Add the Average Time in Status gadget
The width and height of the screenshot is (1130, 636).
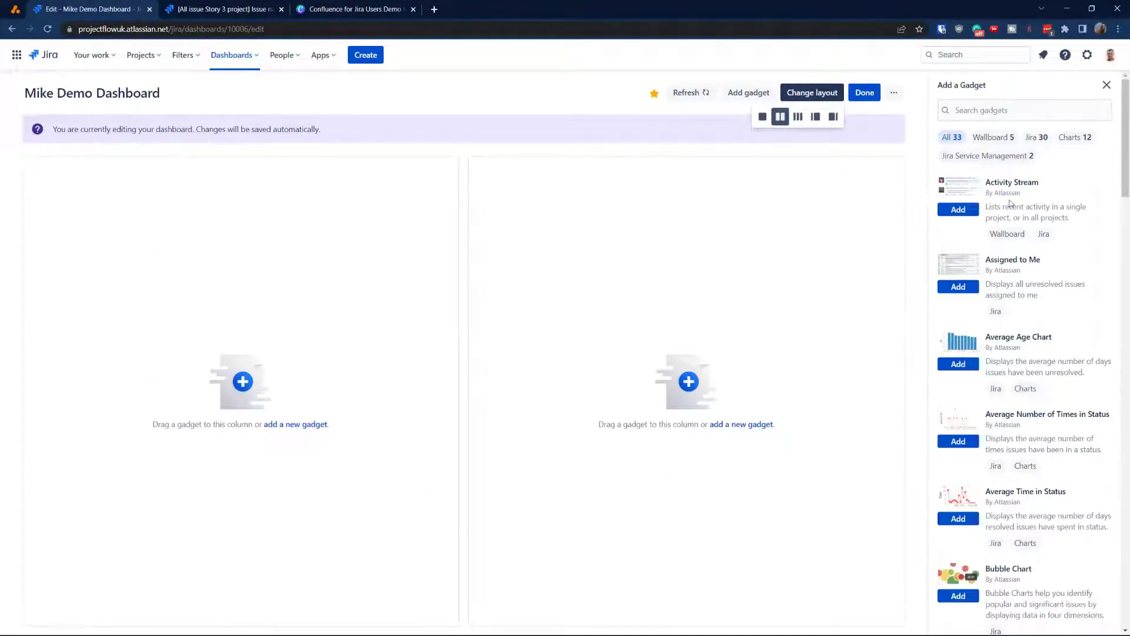click(958, 519)
